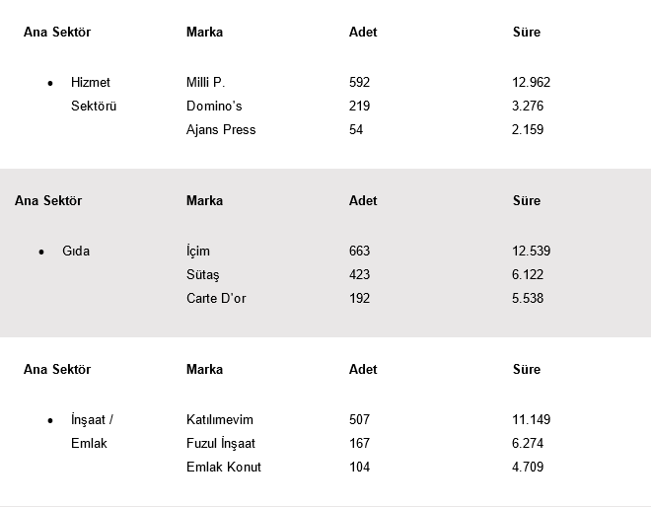Click the Sütaş brand entry
This screenshot has height=507, width=651.
click(203, 275)
